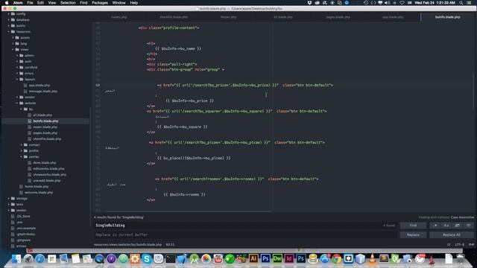Switch to the sharefile.blade.php tab
This screenshot has height=268, width=477.
click(x=174, y=17)
